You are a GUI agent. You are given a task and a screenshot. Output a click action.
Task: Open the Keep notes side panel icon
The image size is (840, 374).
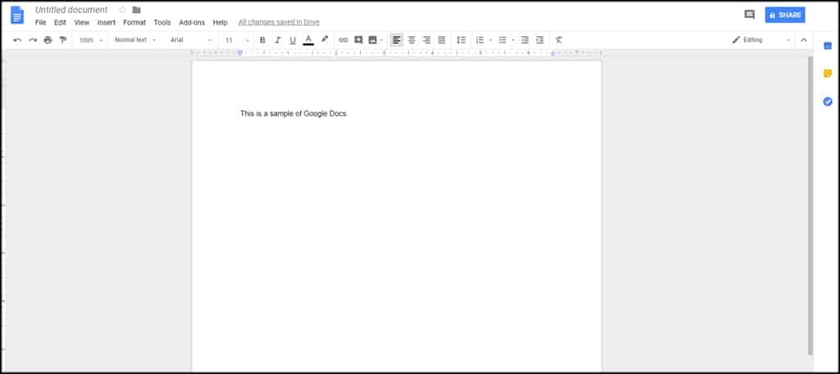828,74
